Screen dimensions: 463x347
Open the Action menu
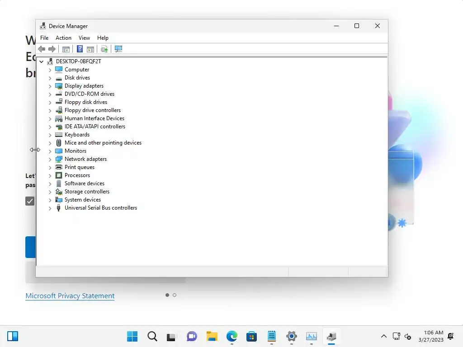tap(63, 38)
